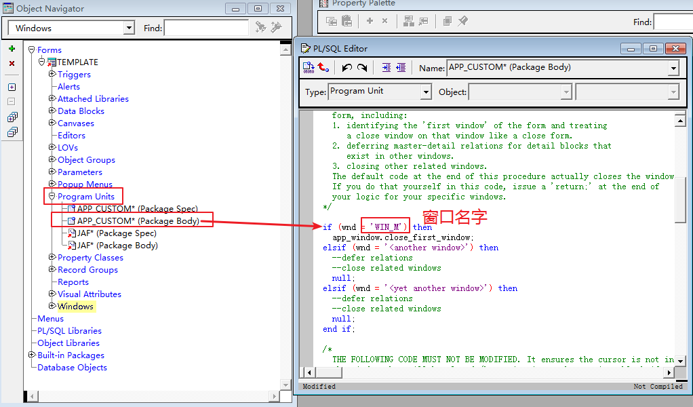Open the Name dropdown arrow in PL/SQL Editor

(673, 68)
